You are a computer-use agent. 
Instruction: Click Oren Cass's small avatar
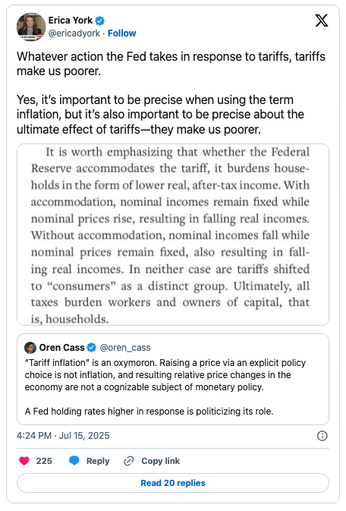point(30,348)
